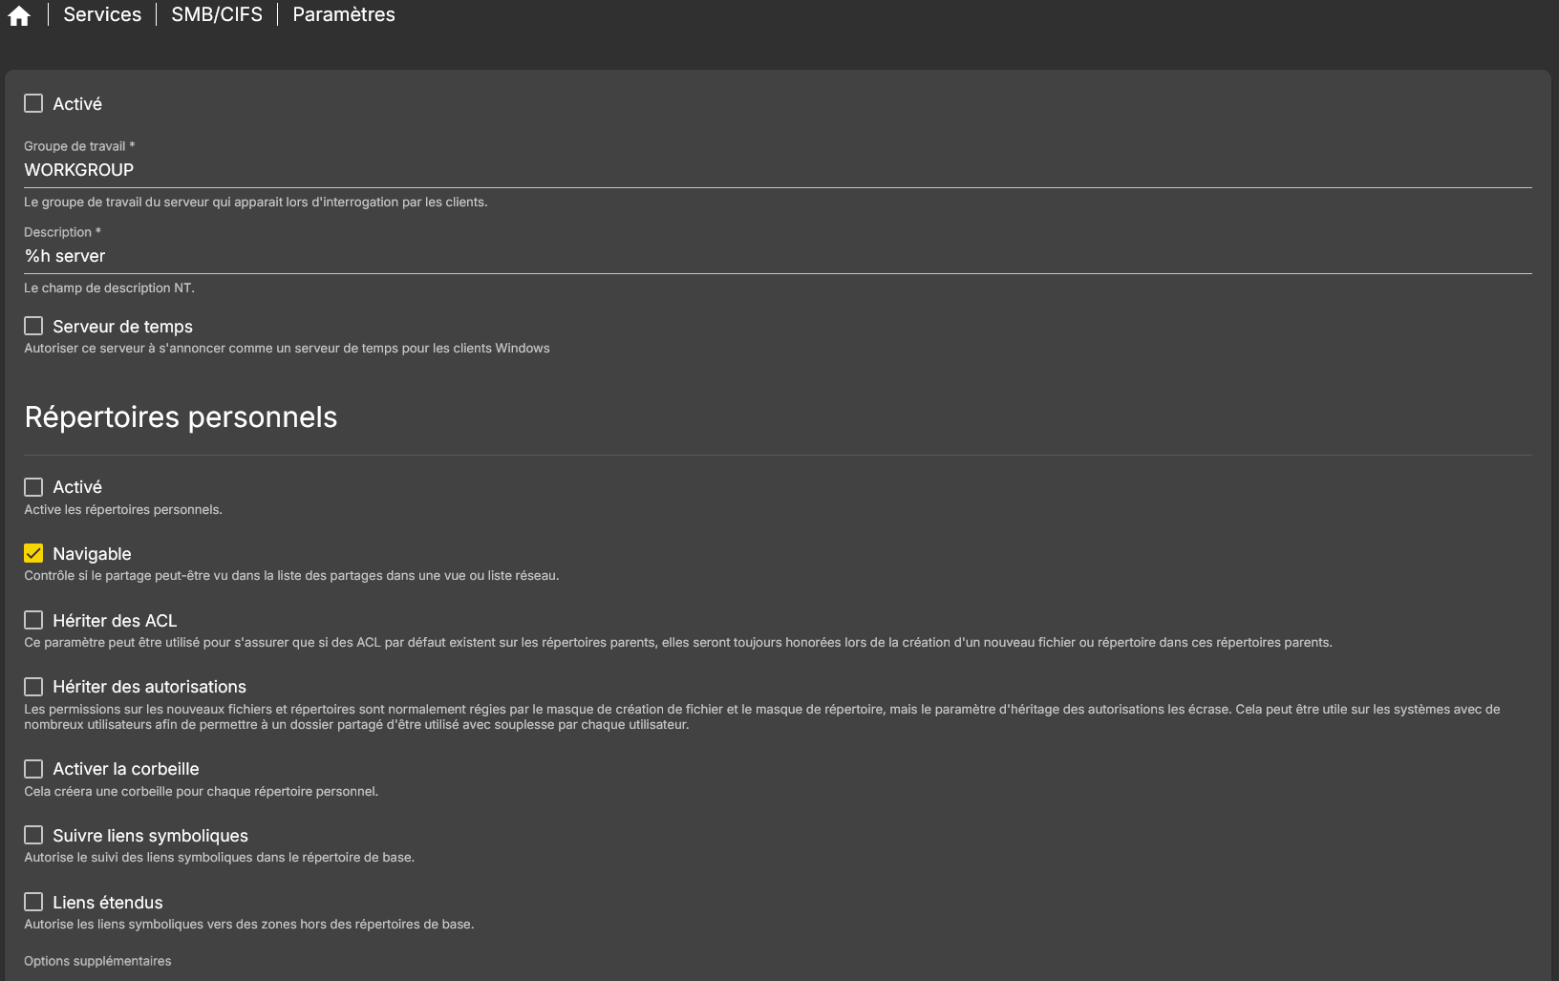This screenshot has height=981, width=1559.
Task: Select 'Active les répertoires personnels.' hint text
Action: 123,509
